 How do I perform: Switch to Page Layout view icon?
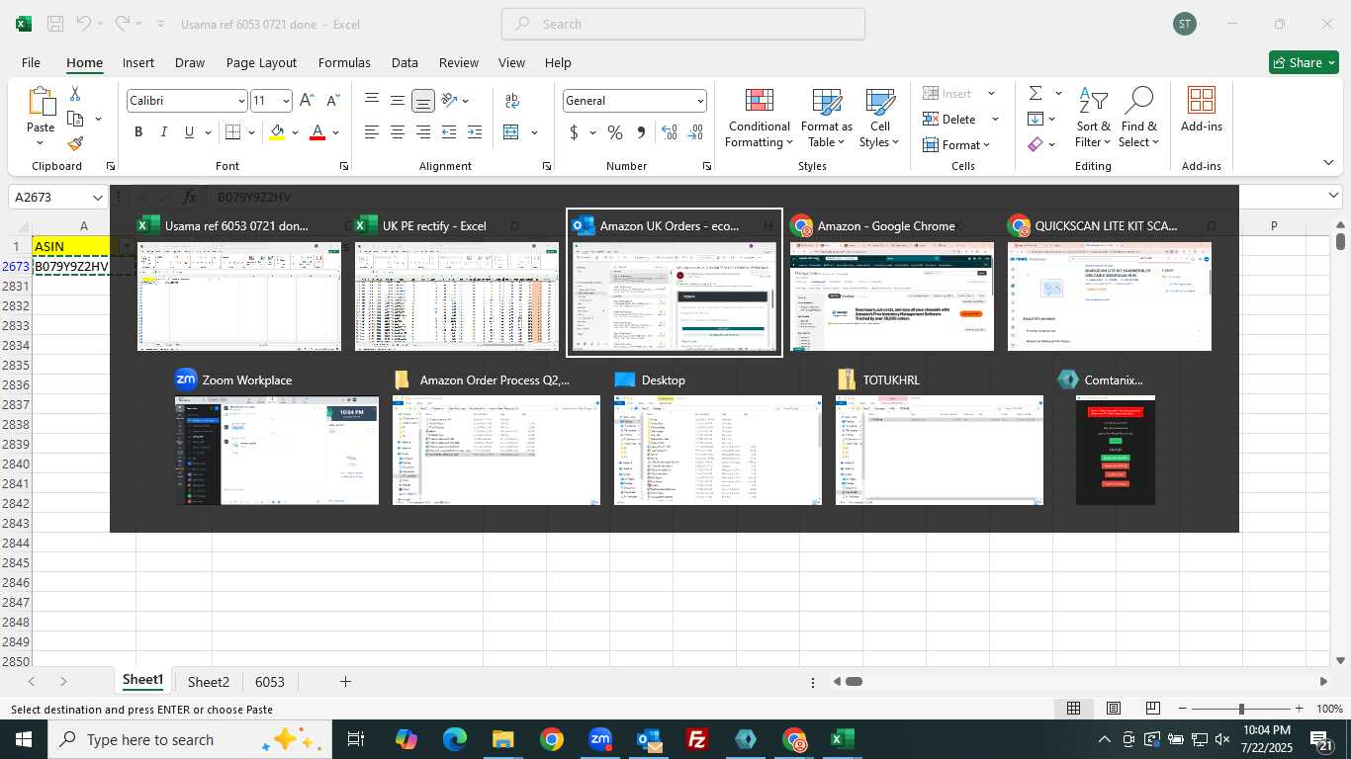pos(1113,709)
